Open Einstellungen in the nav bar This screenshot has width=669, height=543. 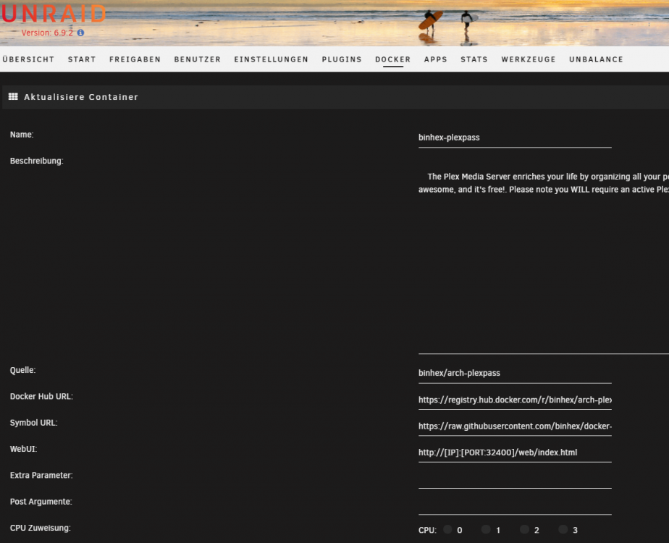pyautogui.click(x=272, y=59)
